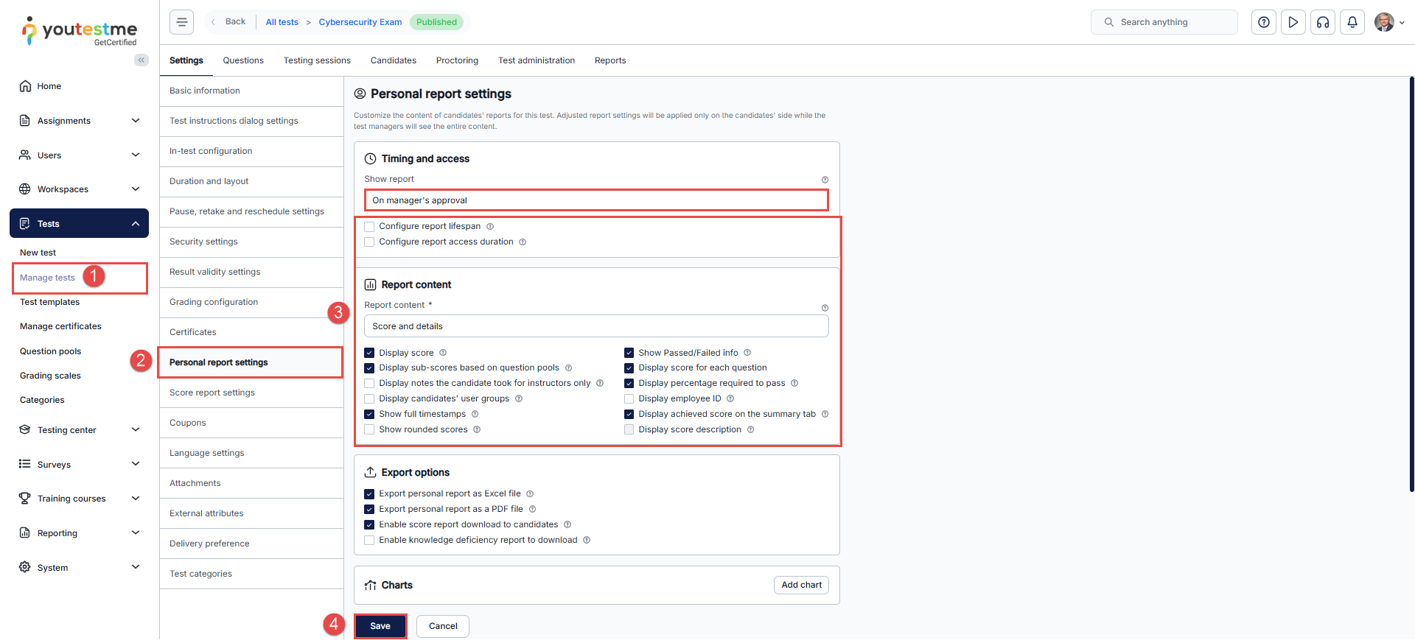The image size is (1415, 640).
Task: Expand the Users menu chevron
Action: point(136,155)
